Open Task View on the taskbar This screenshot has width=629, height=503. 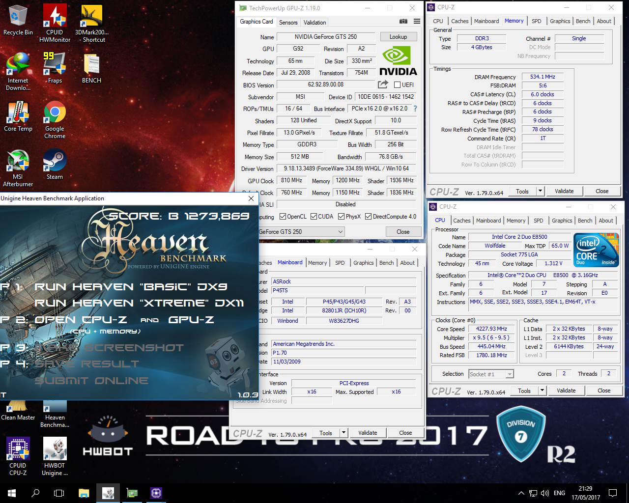click(x=59, y=493)
